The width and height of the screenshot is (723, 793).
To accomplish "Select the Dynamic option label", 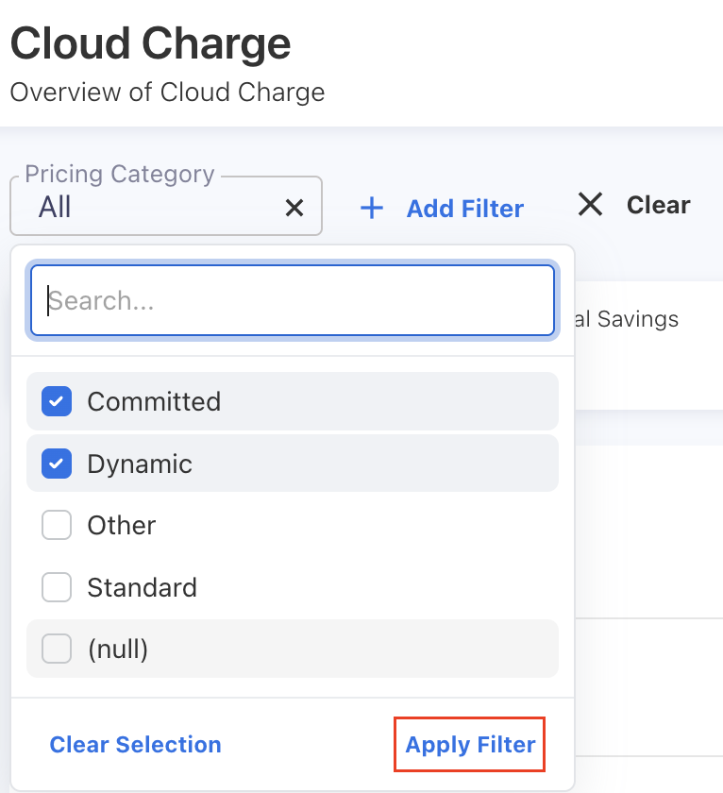I will 140,464.
